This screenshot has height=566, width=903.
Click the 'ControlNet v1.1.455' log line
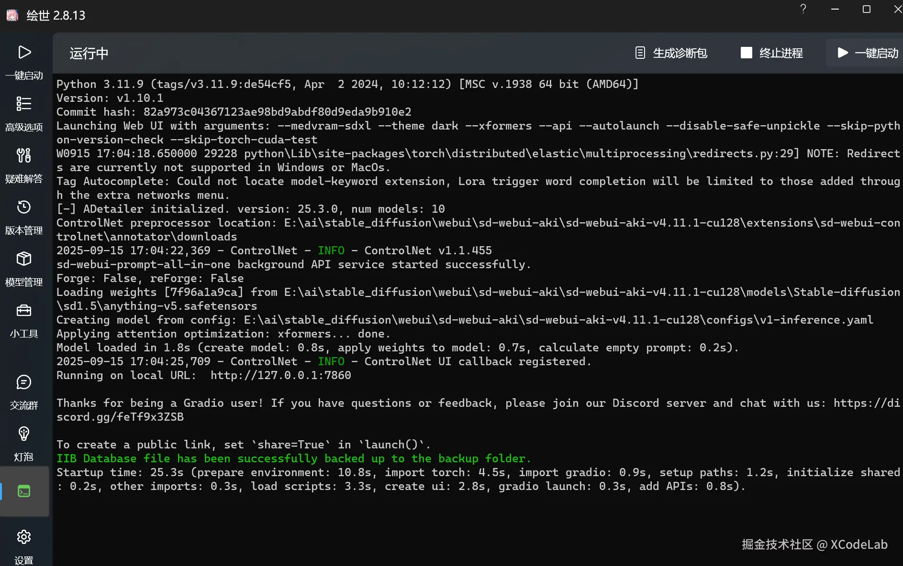point(274,250)
